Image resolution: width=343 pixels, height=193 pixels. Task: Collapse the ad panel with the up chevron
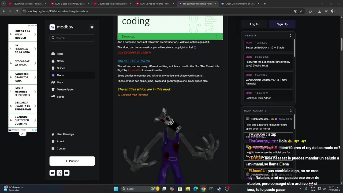(23, 134)
